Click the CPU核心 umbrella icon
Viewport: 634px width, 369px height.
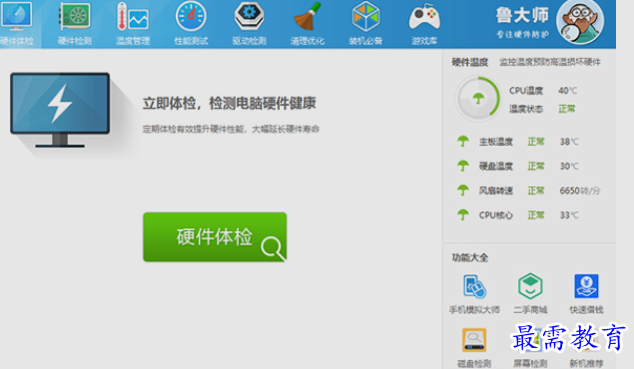(x=463, y=214)
